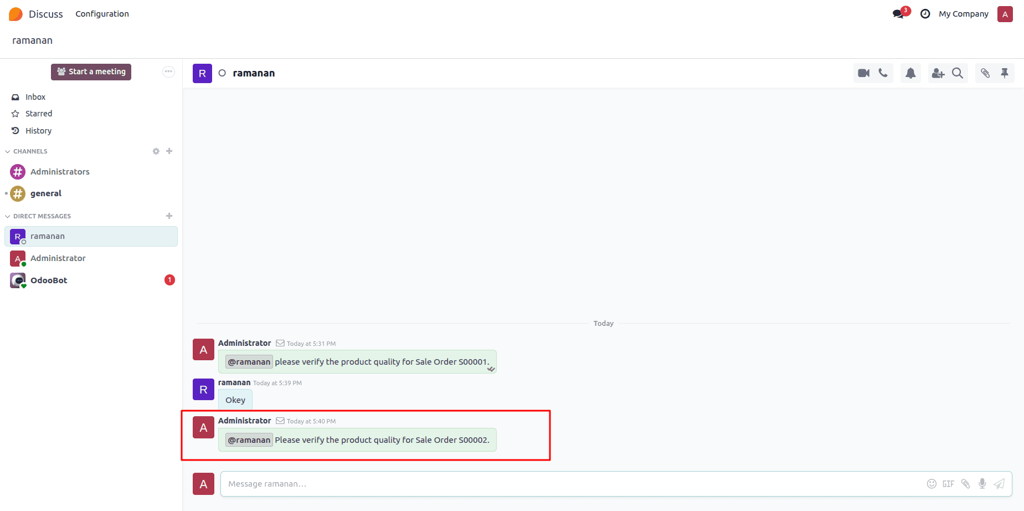The width and height of the screenshot is (1024, 511).
Task: Record a voice message
Action: tap(982, 483)
